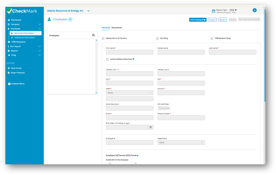276x175 pixels.
Task: Expand the user account chevron
Action: pos(260,10)
